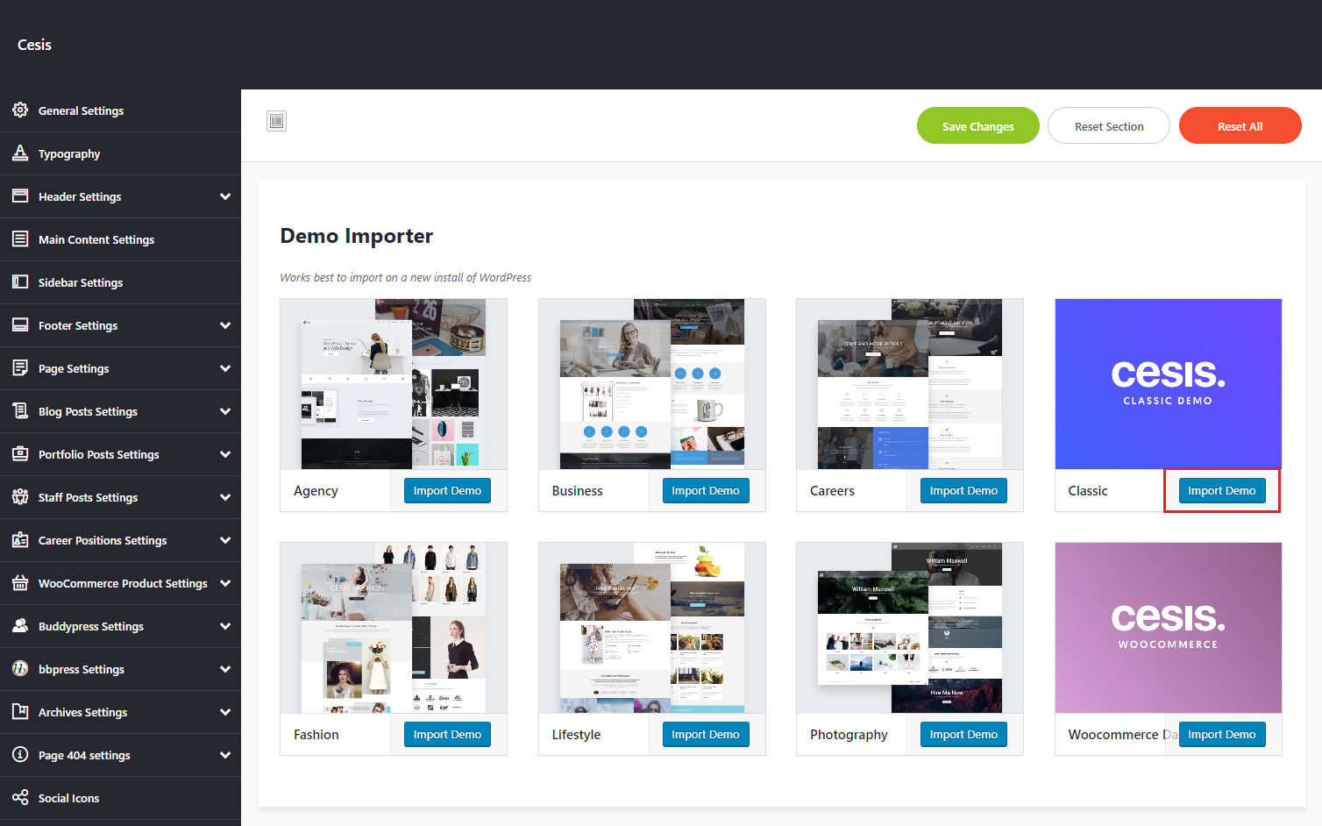Click the General Settings gear icon
The width and height of the screenshot is (1322, 826).
coord(20,110)
